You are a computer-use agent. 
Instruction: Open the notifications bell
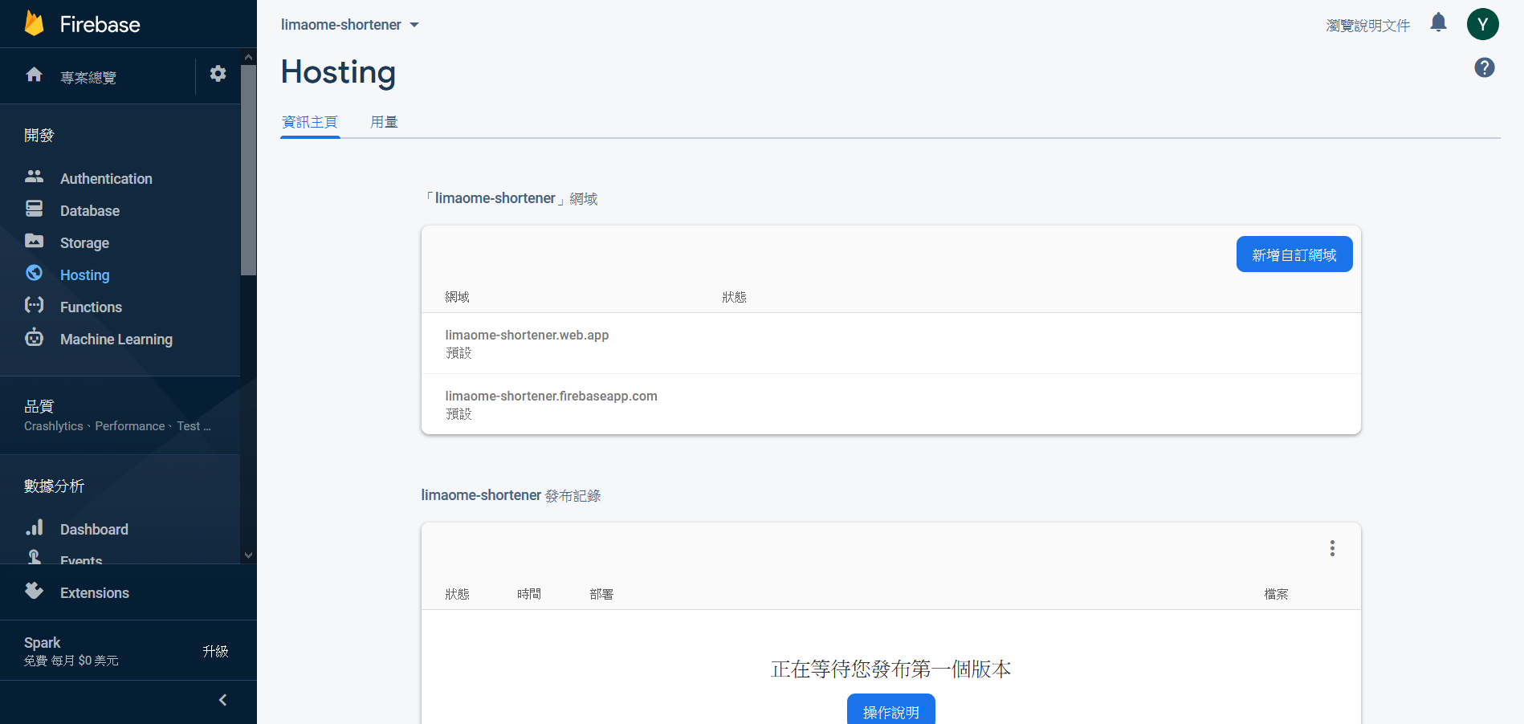1438,22
